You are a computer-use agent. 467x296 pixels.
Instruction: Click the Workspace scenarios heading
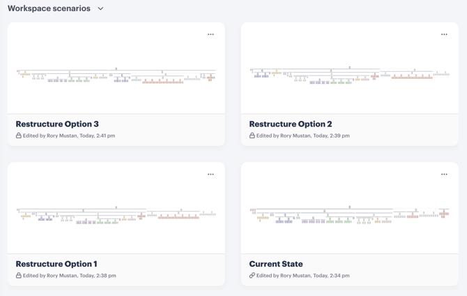49,8
